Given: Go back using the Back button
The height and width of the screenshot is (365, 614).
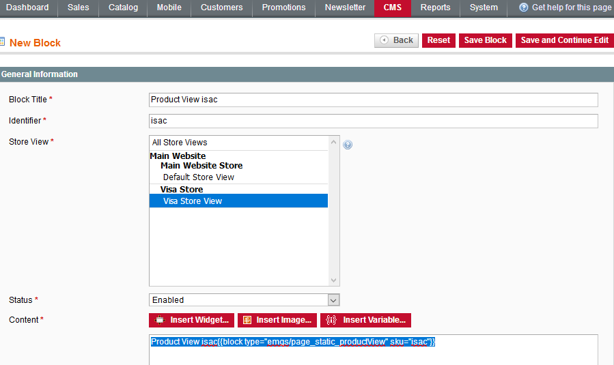Looking at the screenshot, I should (396, 40).
